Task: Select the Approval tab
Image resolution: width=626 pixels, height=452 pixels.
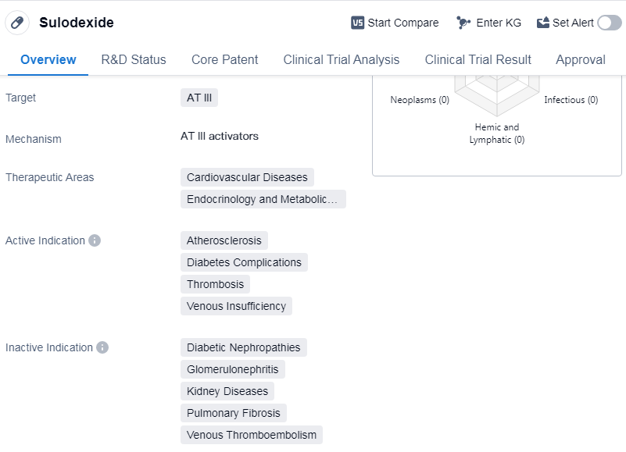Action: click(580, 59)
